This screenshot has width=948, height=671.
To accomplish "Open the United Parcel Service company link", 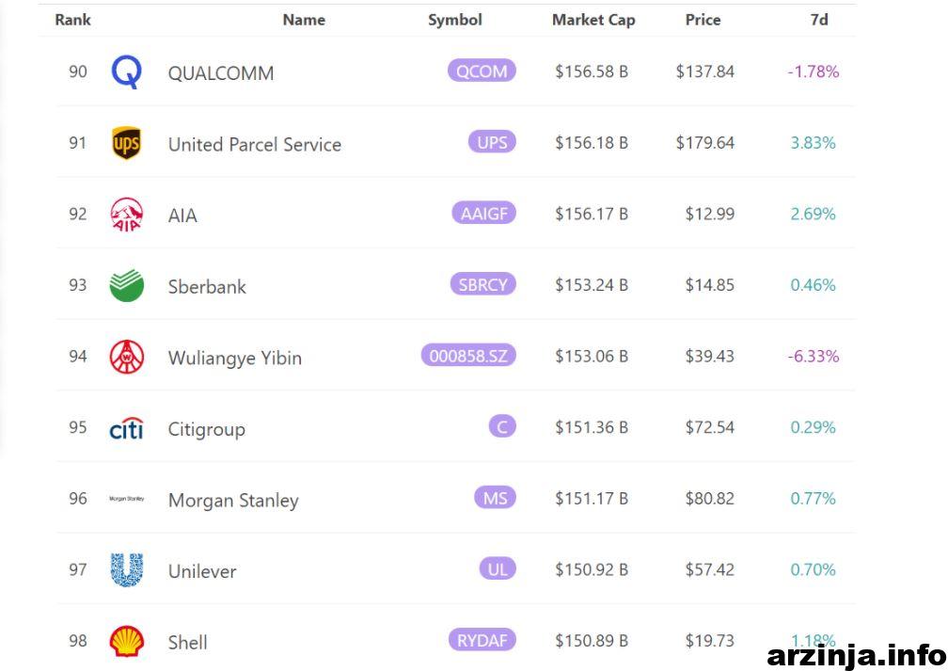I will point(255,144).
